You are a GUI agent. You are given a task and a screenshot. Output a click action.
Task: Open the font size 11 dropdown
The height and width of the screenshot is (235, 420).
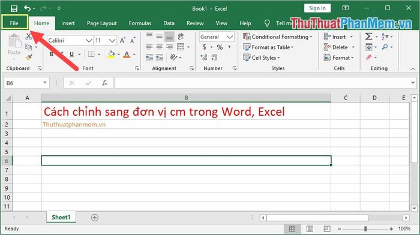click(x=112, y=40)
